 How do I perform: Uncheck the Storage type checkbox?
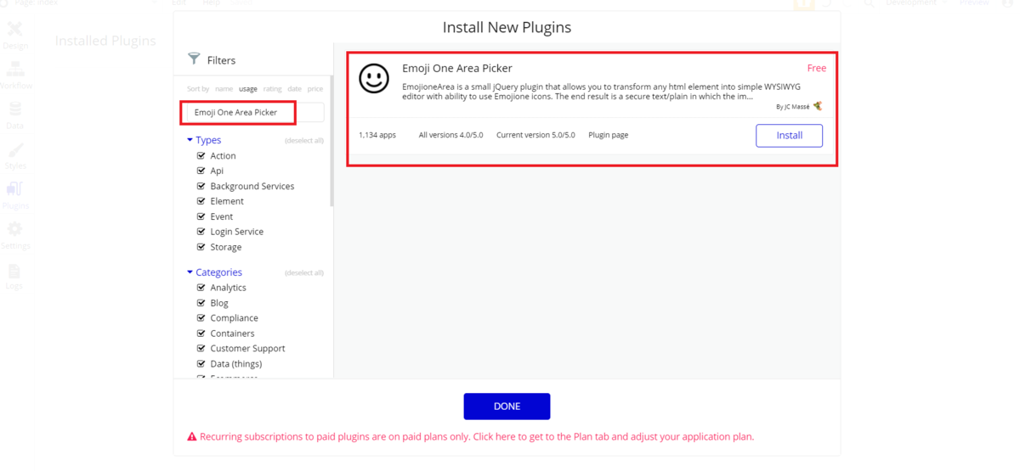click(x=201, y=247)
